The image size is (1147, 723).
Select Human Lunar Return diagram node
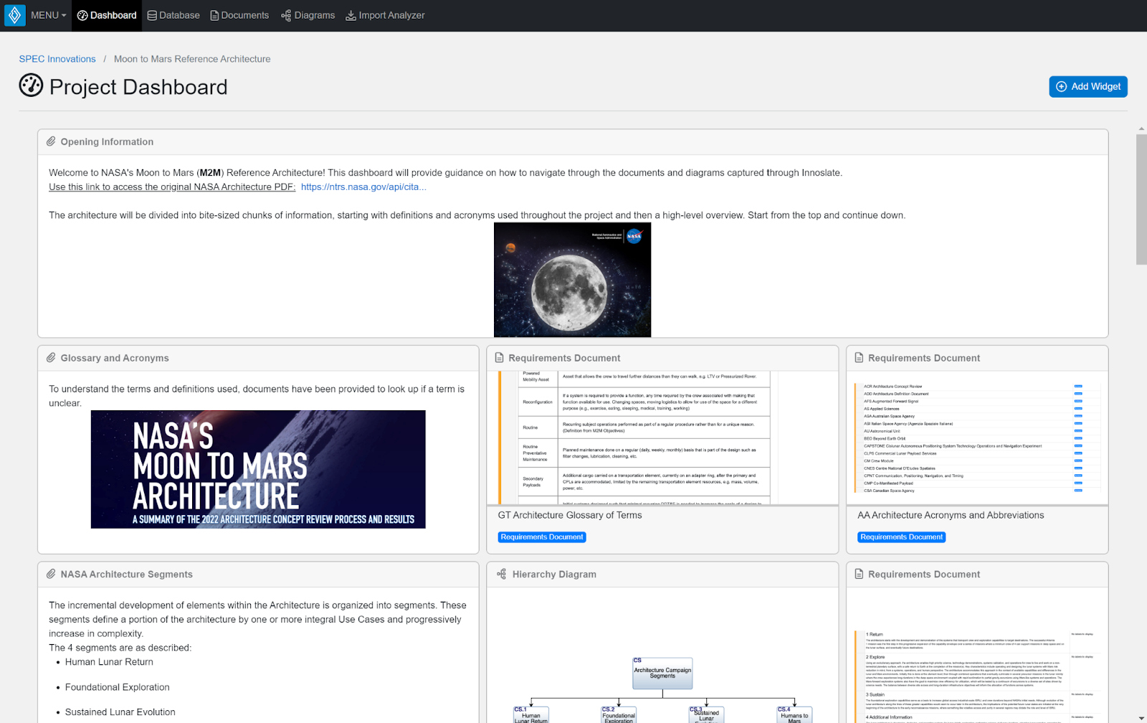click(531, 715)
